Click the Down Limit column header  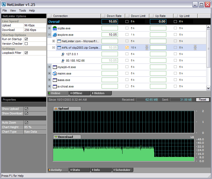pos(137,16)
